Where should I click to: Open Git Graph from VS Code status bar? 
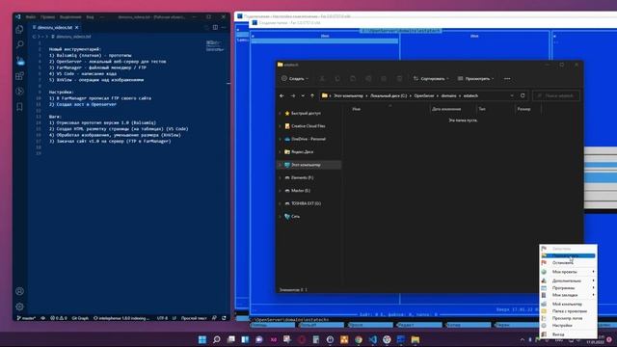(80, 318)
